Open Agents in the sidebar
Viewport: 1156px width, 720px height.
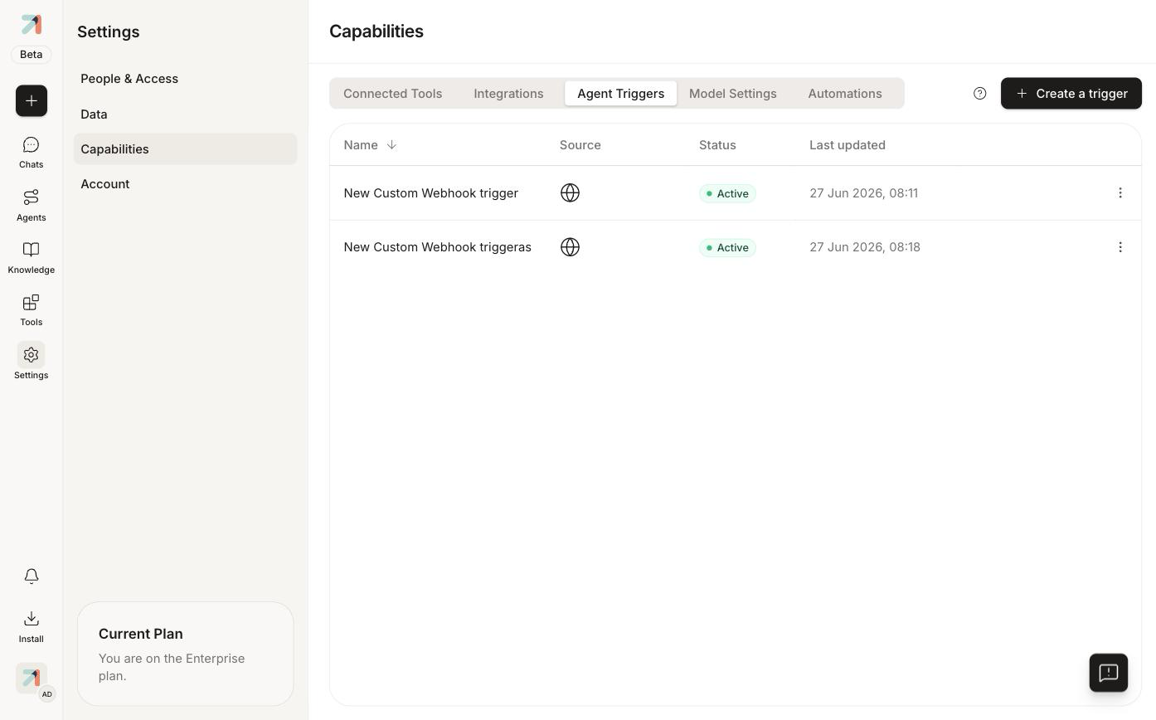coord(31,206)
